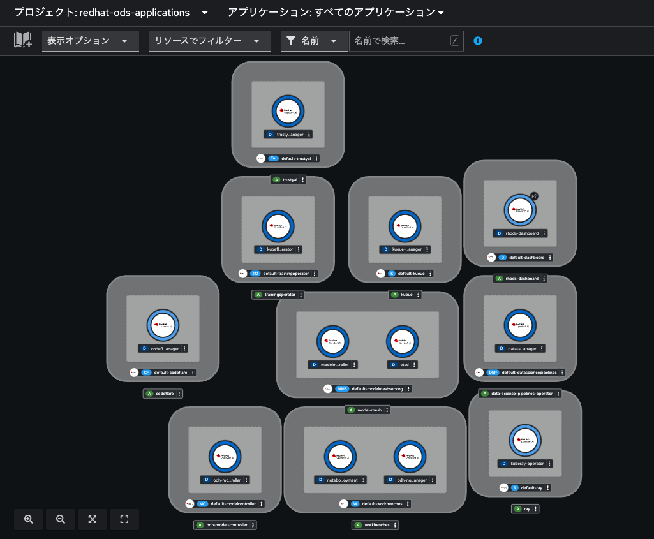Viewport: 654px width, 539px height.
Task: Open the project selector dropdown
Action: 111,13
